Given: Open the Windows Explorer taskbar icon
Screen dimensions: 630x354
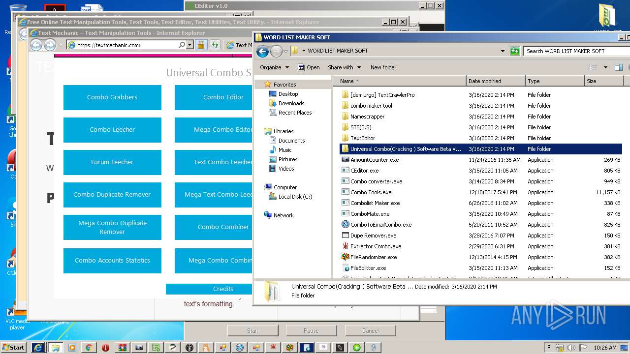Looking at the screenshot, I should (x=55, y=348).
